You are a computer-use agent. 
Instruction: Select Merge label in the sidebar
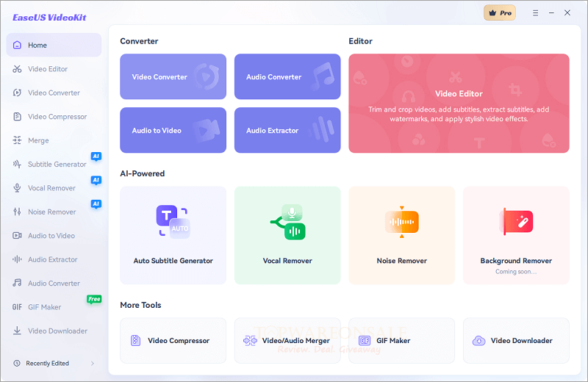click(x=38, y=140)
